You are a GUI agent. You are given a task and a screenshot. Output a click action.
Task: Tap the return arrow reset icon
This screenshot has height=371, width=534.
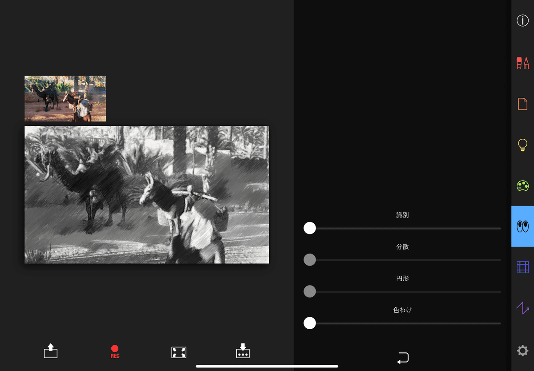pos(402,358)
